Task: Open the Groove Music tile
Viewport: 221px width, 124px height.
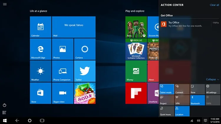Action: coord(153,27)
